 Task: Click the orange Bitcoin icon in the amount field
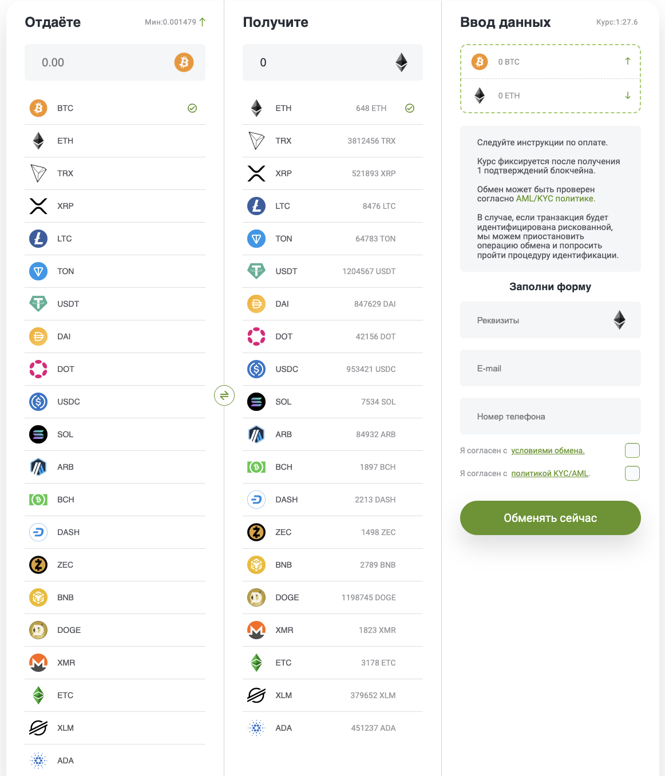pyautogui.click(x=184, y=62)
